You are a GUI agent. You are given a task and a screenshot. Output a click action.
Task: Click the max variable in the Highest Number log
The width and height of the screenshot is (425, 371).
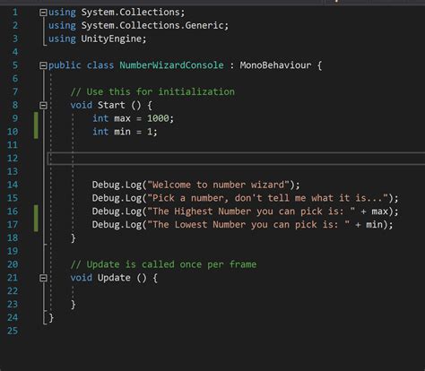click(380, 211)
